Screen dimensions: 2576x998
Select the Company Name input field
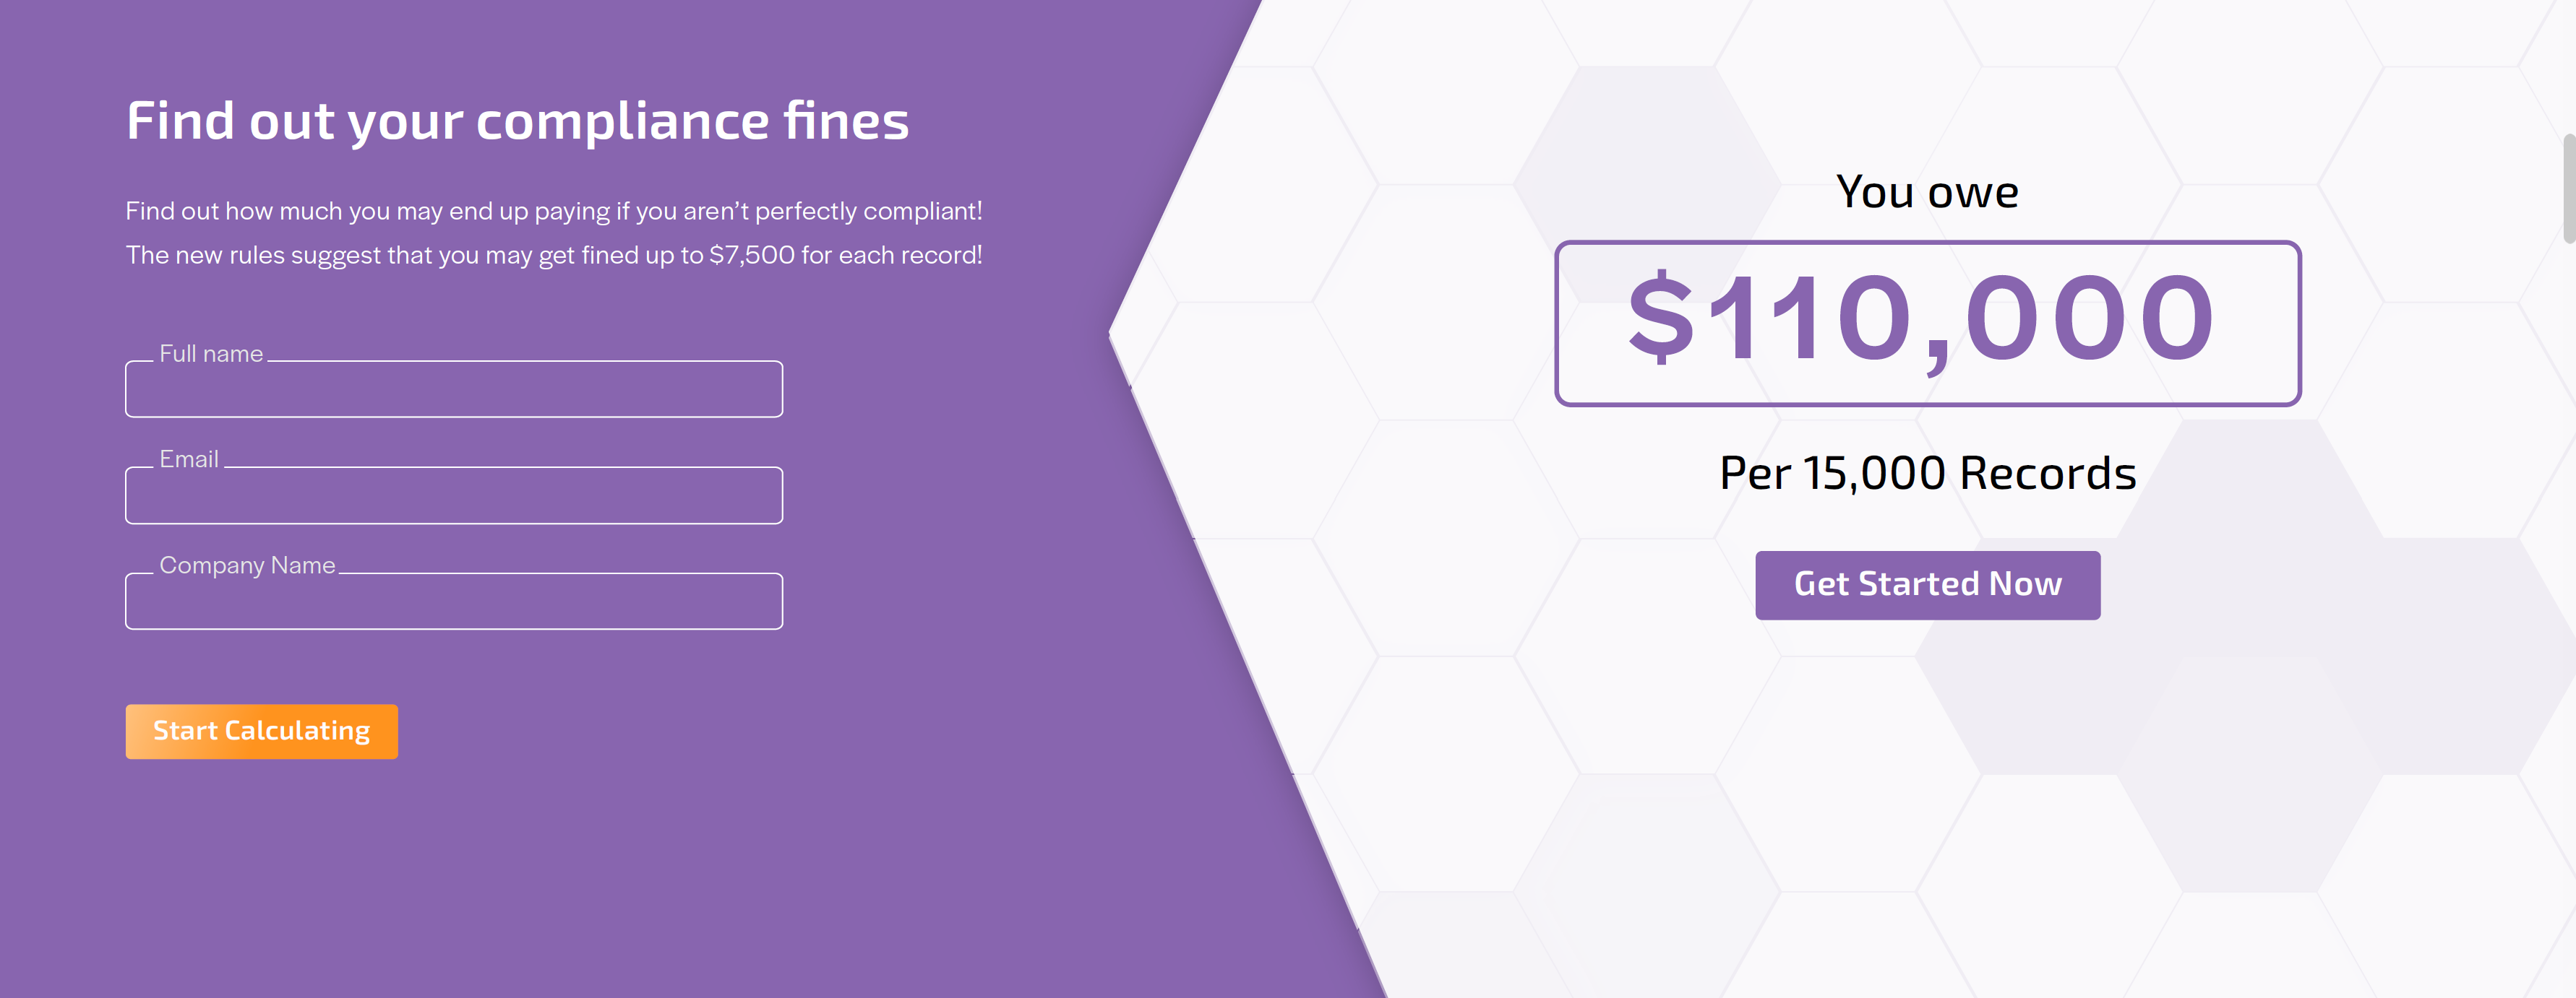453,602
